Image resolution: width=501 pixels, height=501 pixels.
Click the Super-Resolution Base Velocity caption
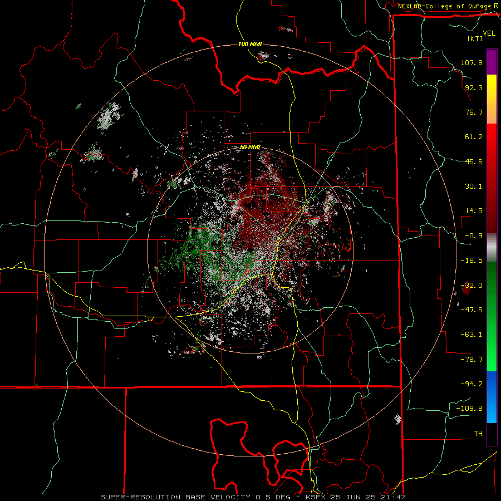coord(253,497)
